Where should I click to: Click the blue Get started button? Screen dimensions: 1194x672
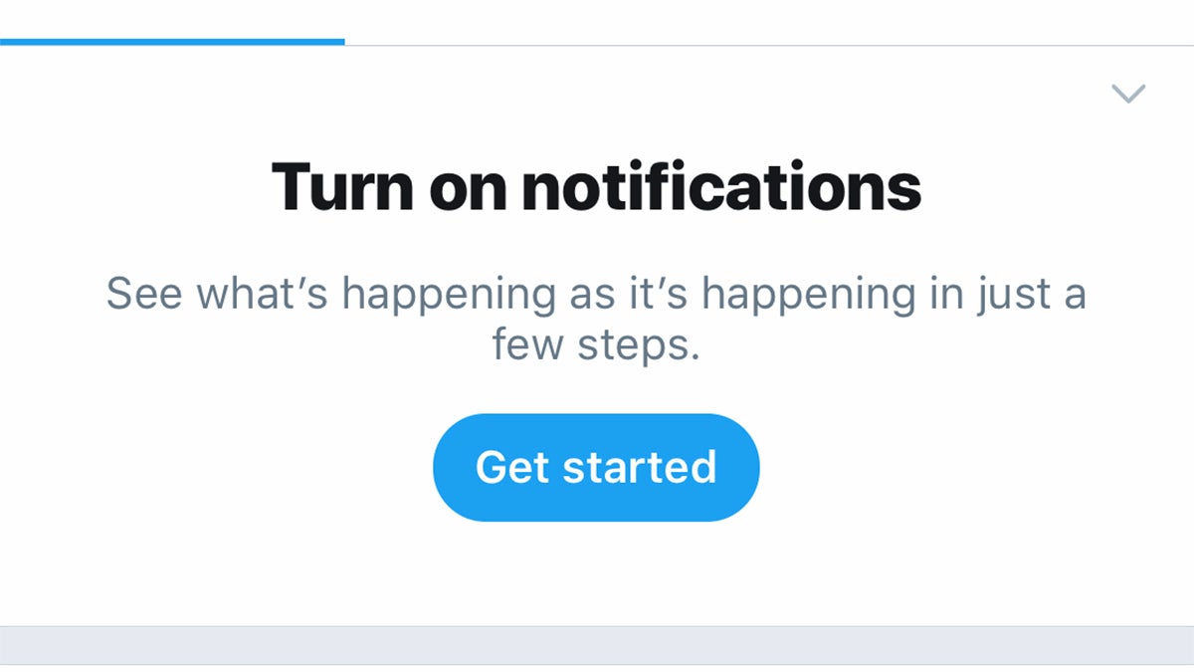pyautogui.click(x=596, y=467)
